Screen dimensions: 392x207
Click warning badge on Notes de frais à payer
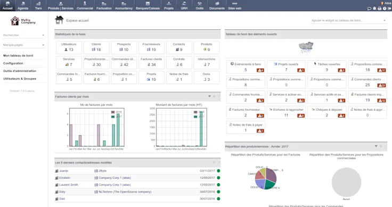(x=260, y=131)
